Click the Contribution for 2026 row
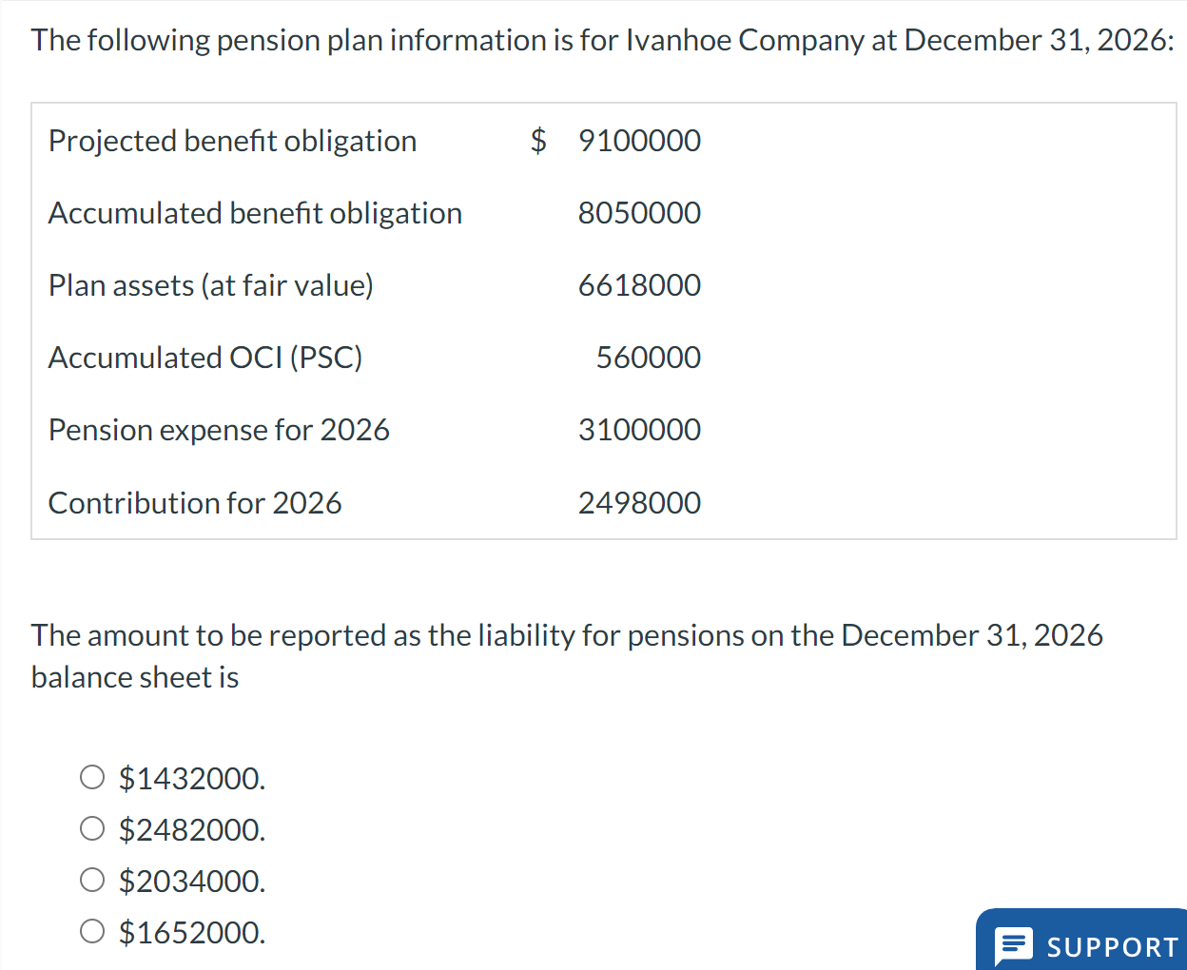The height and width of the screenshot is (970, 1187). (195, 503)
